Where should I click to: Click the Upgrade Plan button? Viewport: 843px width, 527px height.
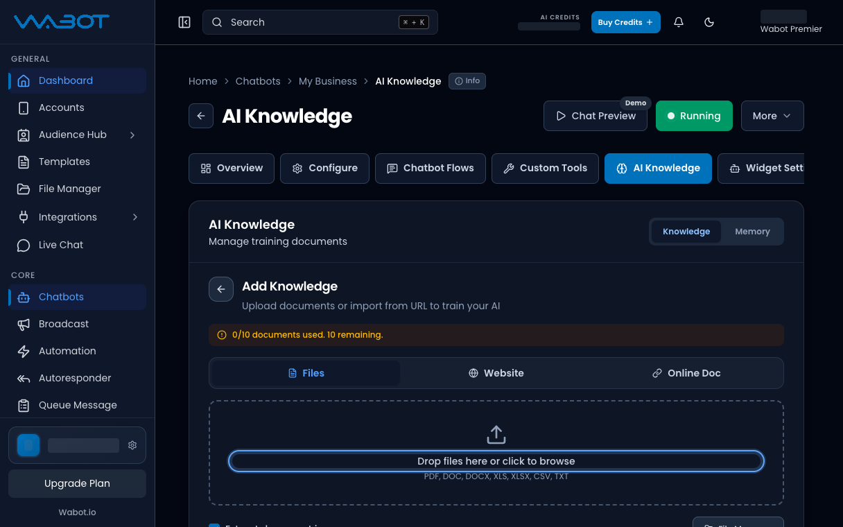point(77,483)
